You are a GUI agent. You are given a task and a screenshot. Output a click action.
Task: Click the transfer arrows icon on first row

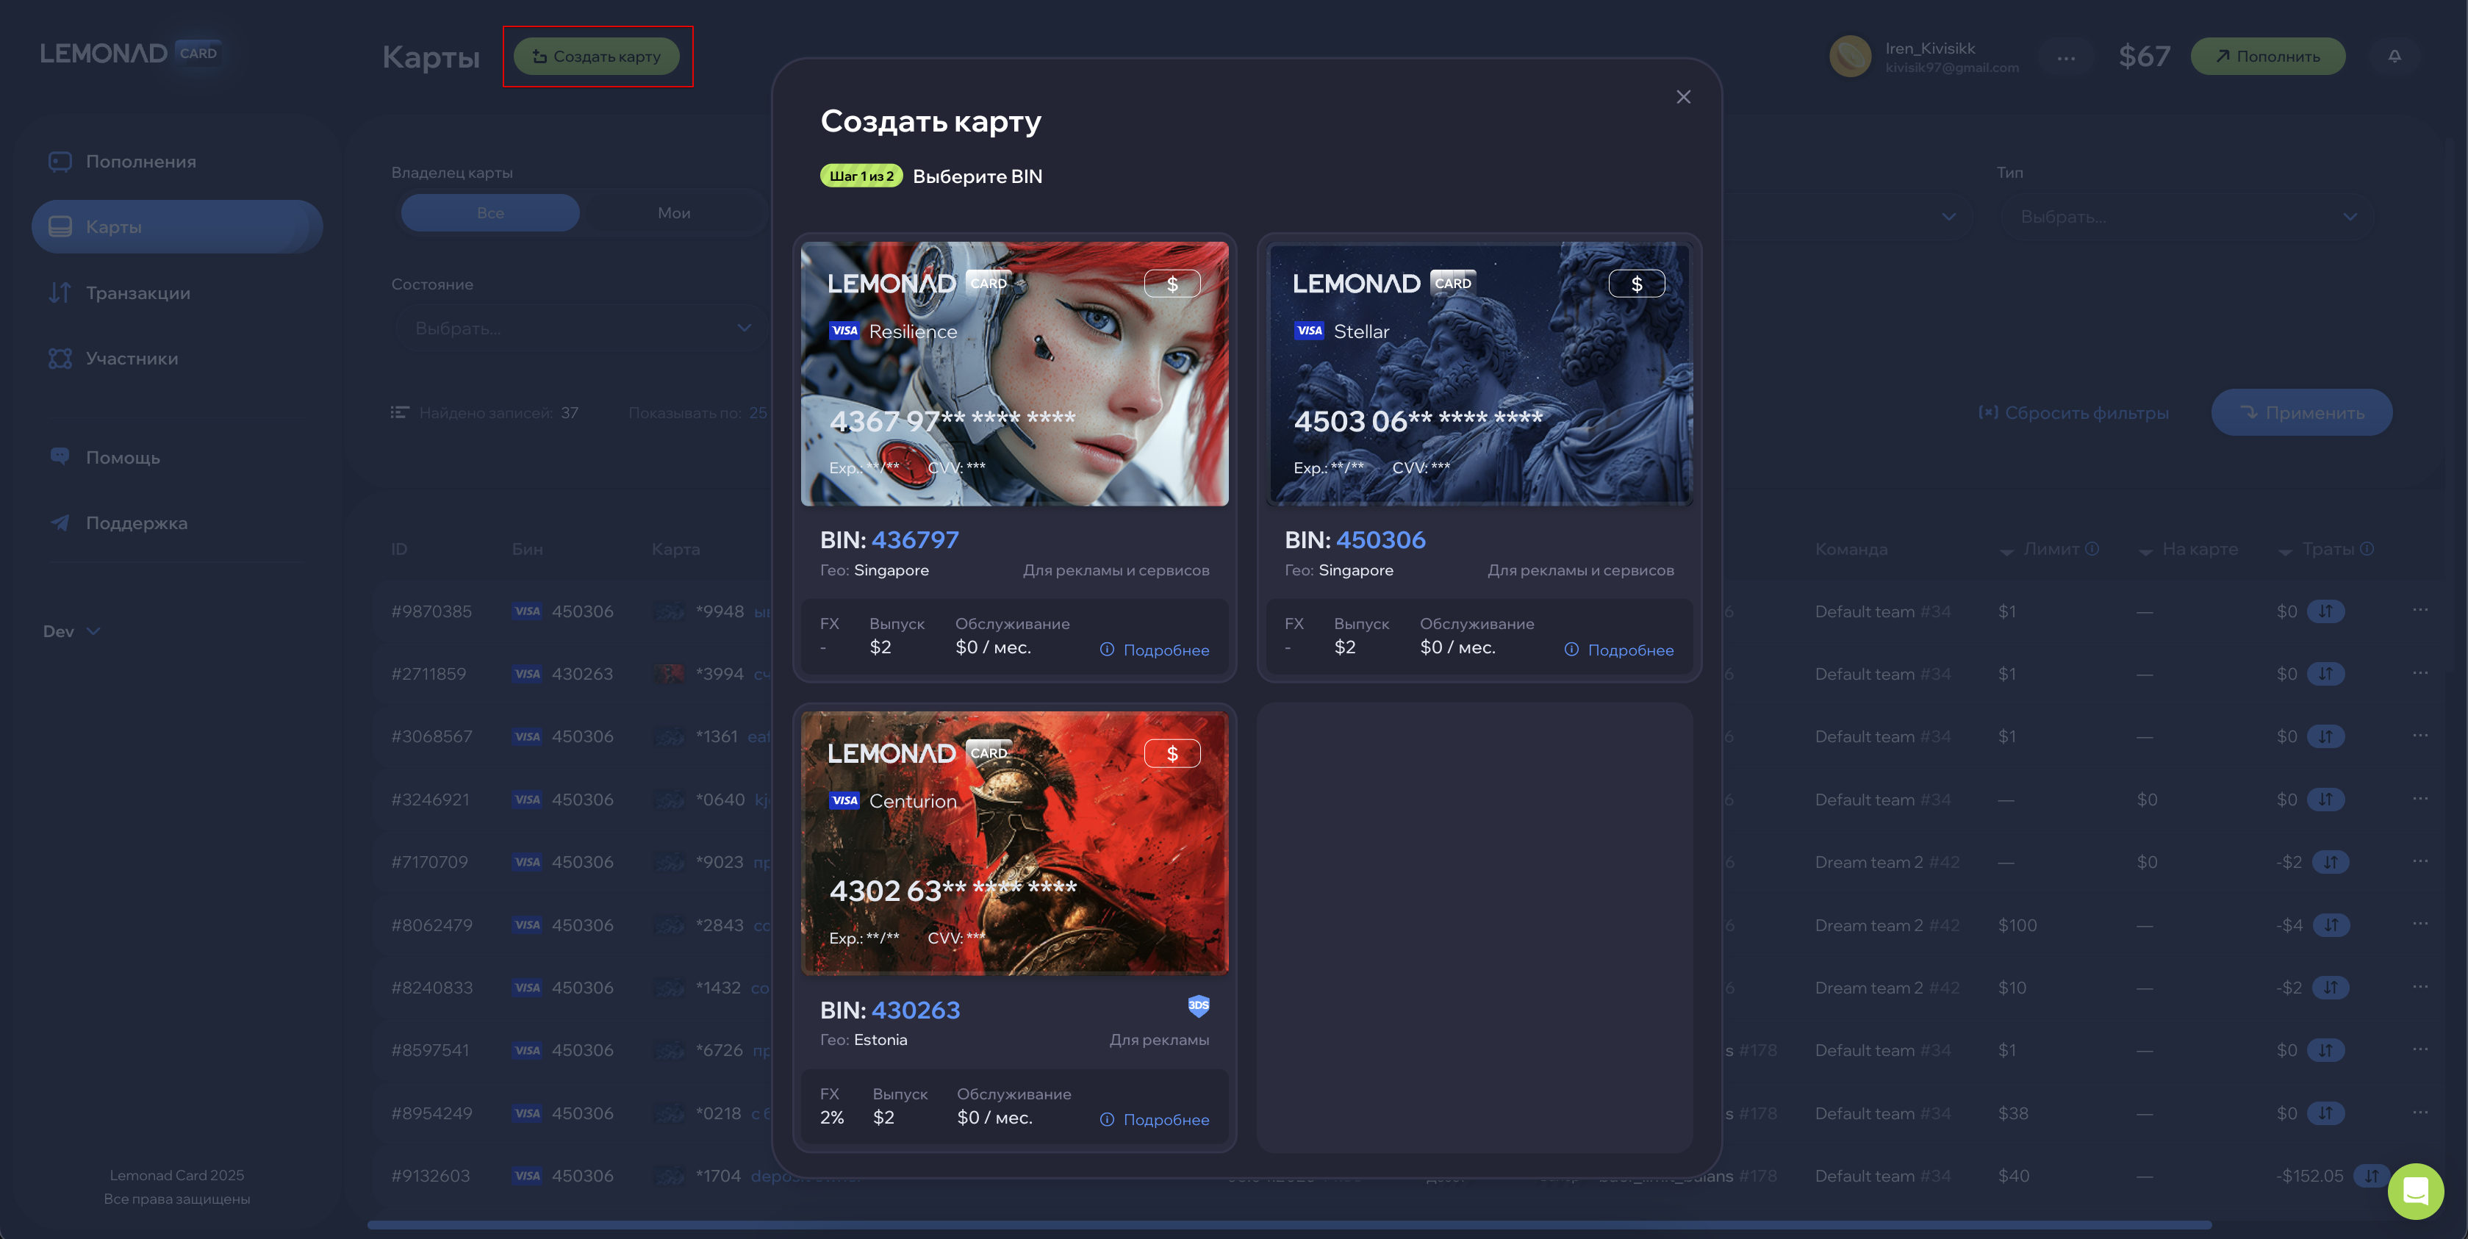[2325, 611]
